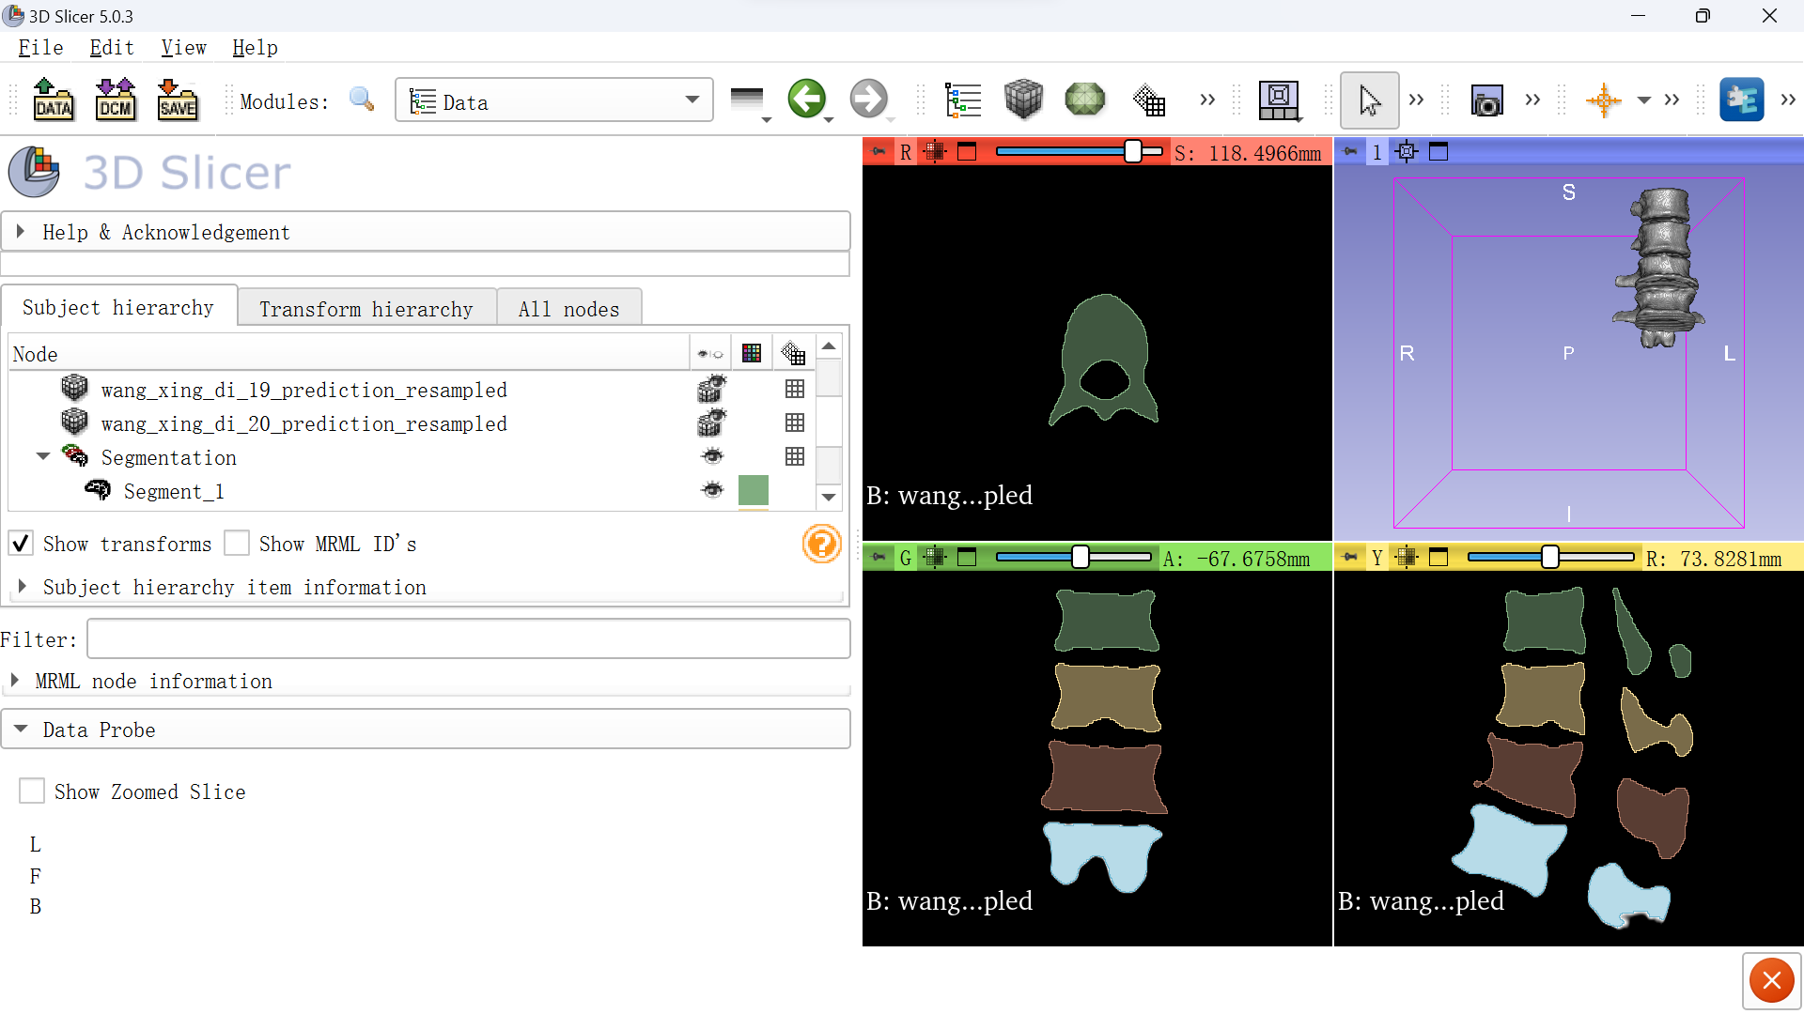The width and height of the screenshot is (1804, 1014).
Task: Toggle visibility of wang_xing_di_20_prediction_resampled
Action: (x=712, y=422)
